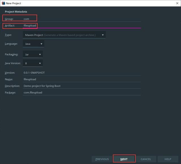Select the Maven Project type combo box
The width and height of the screenshot is (181, 164).
64,35
